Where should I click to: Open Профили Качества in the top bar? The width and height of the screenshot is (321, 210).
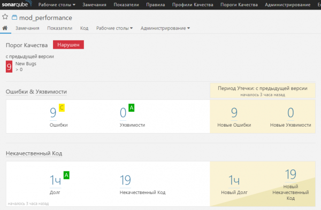pos(193,5)
